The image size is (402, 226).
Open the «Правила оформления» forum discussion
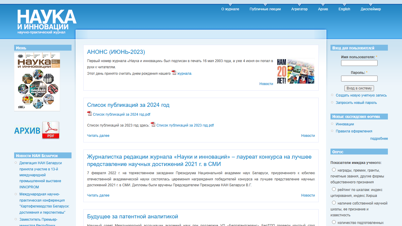point(354,131)
